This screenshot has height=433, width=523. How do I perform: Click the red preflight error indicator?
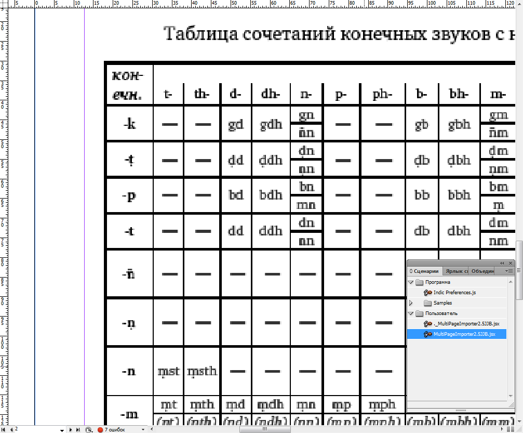click(100, 430)
